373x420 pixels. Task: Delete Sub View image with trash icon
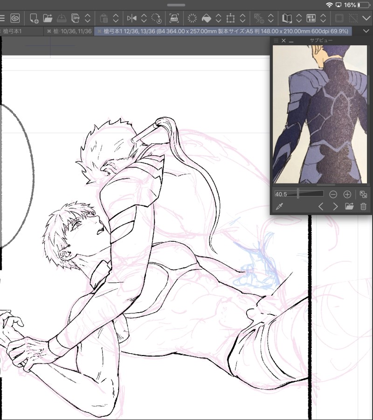click(363, 207)
